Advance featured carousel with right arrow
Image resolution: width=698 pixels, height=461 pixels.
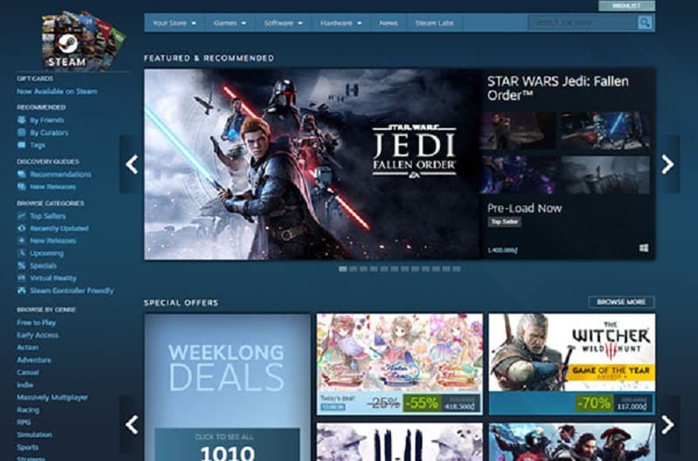pyautogui.click(x=667, y=164)
